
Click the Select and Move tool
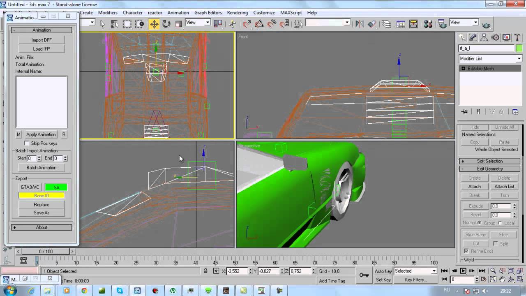(154, 24)
